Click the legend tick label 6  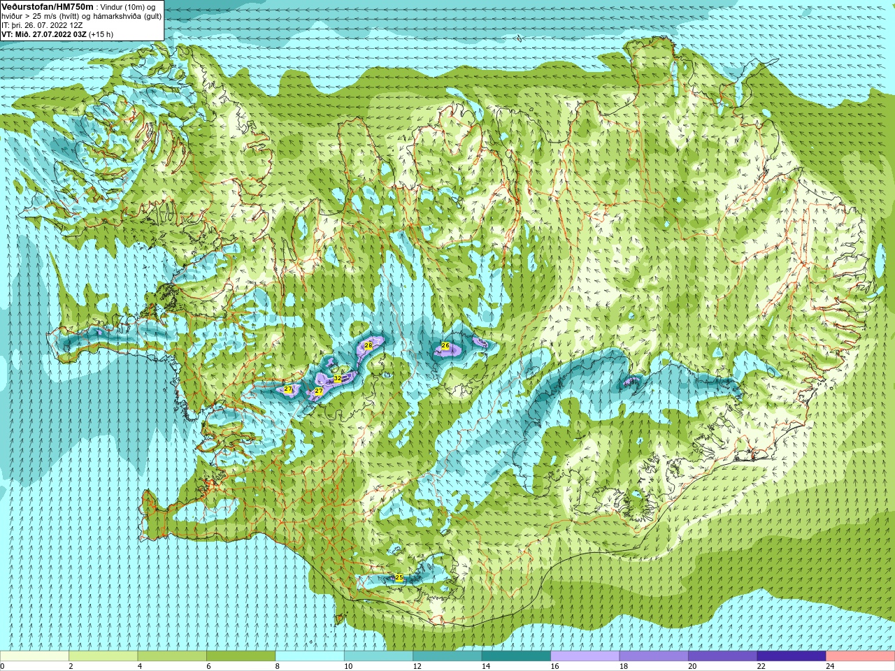(x=208, y=666)
